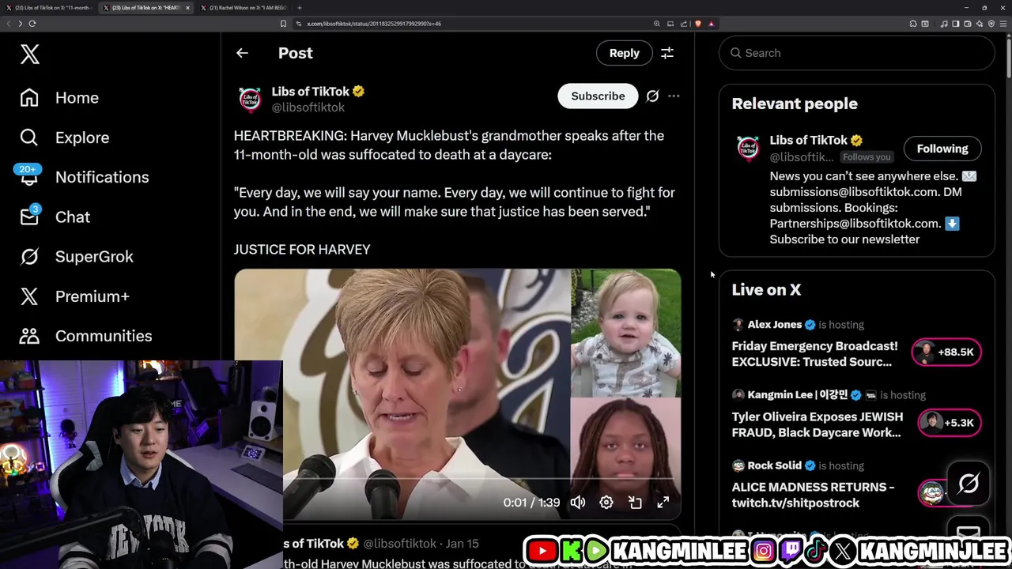Open the Explore magnifier icon
Screen dimensions: 1012x569
(29, 138)
